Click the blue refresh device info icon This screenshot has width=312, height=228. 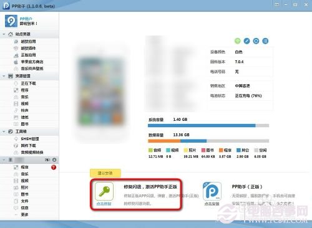pyautogui.click(x=256, y=41)
